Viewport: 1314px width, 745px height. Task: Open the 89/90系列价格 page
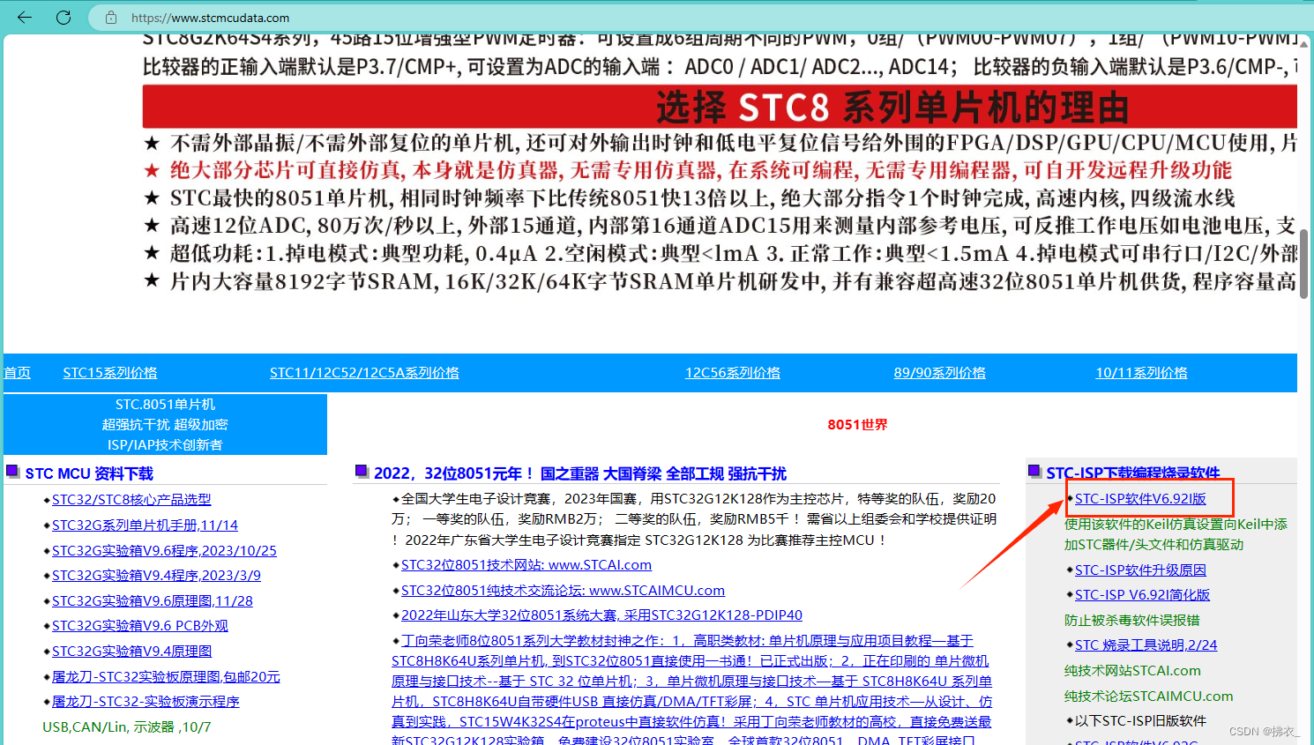click(x=940, y=372)
